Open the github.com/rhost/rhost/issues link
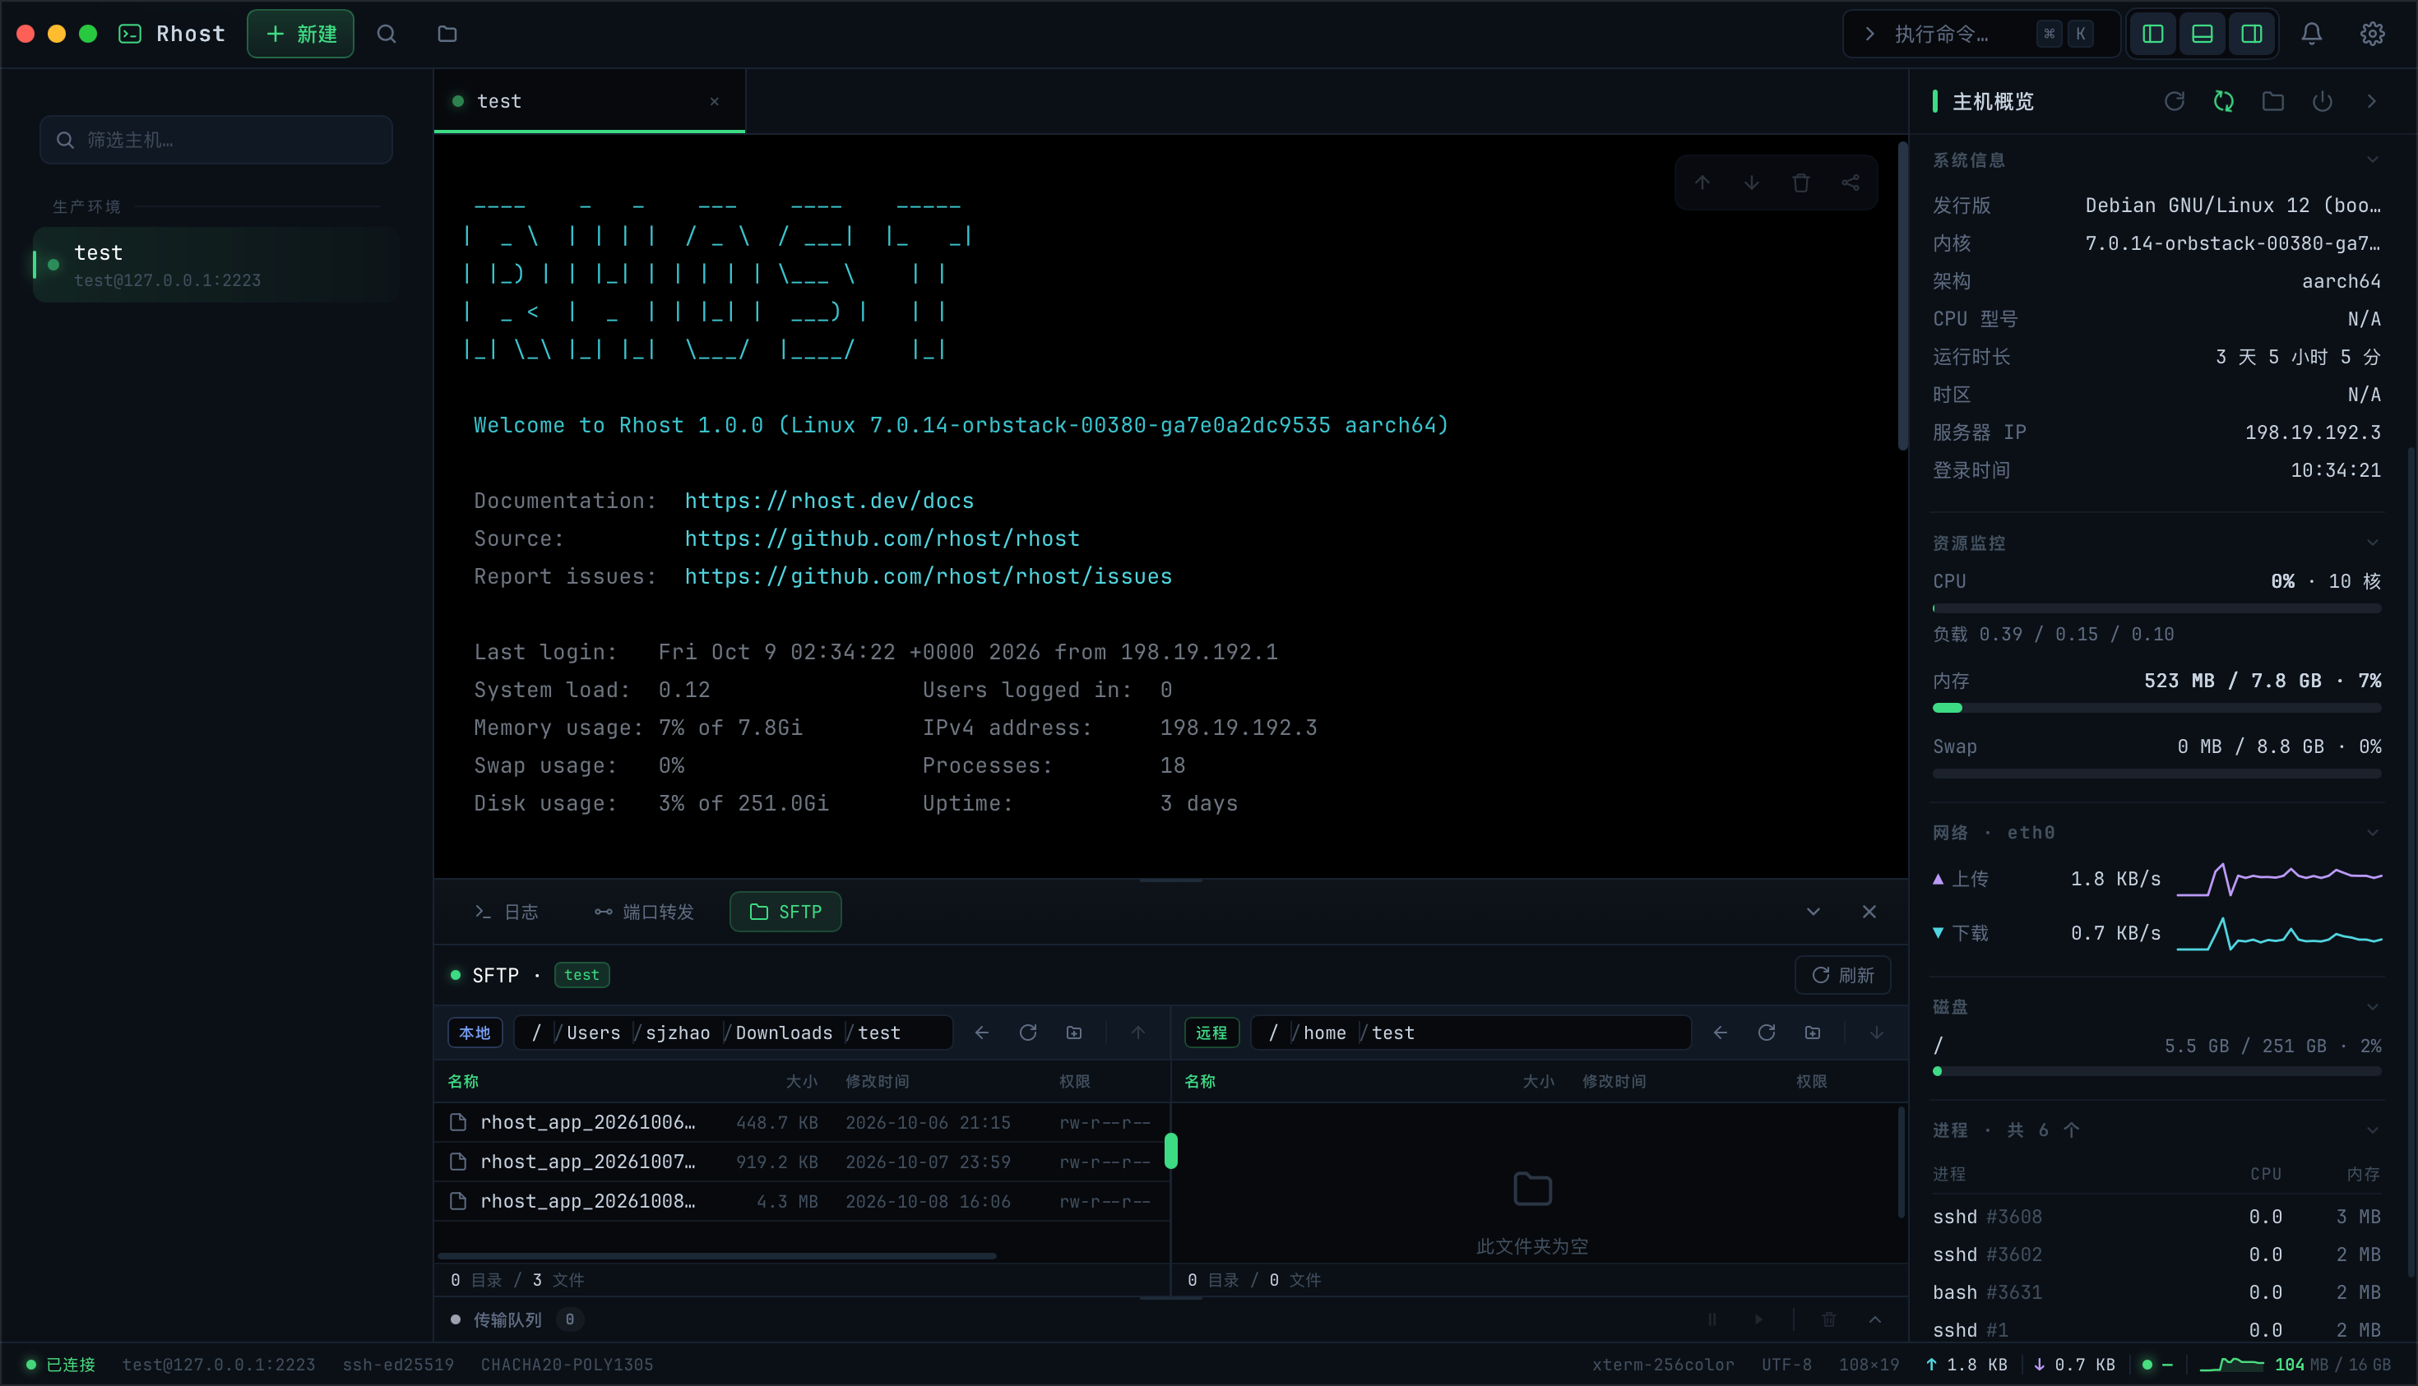Viewport: 2418px width, 1386px height. tap(929, 577)
